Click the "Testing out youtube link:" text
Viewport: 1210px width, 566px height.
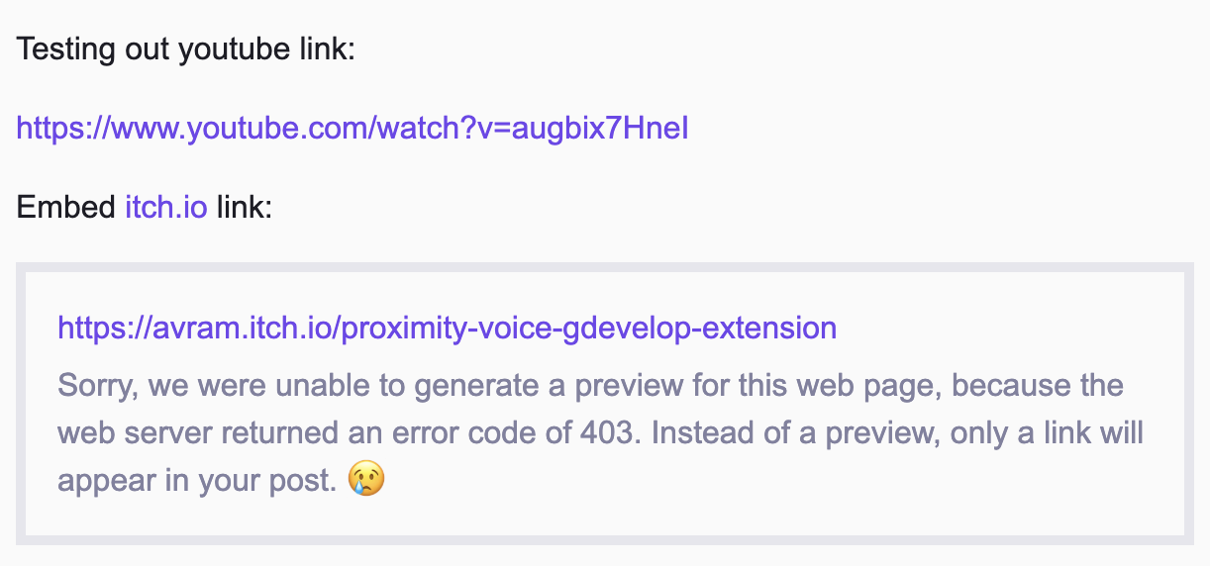tap(185, 48)
